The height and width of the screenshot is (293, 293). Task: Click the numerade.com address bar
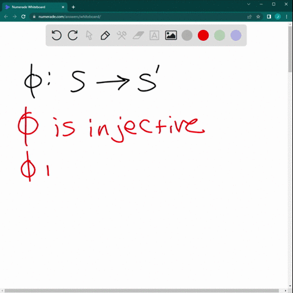[139, 16]
